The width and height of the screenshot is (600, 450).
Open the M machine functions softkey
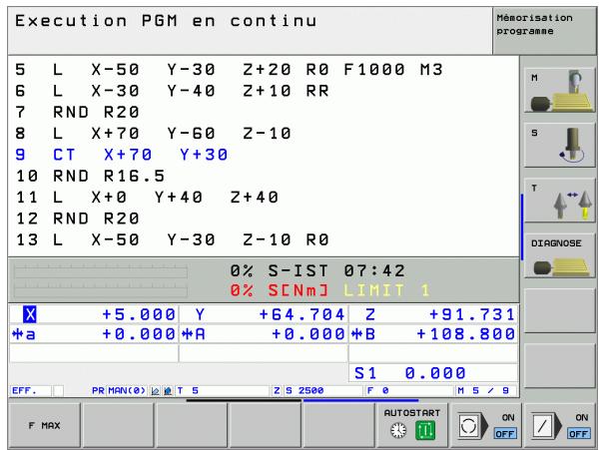(559, 91)
